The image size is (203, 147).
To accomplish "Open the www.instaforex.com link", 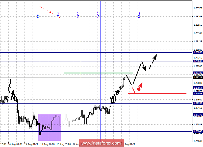I will tap(101, 143).
